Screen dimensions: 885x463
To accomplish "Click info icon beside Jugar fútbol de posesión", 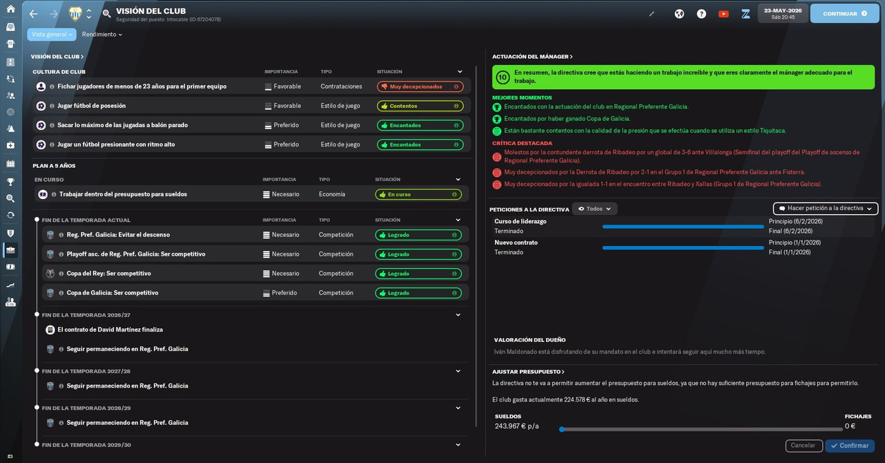I will (x=53, y=106).
